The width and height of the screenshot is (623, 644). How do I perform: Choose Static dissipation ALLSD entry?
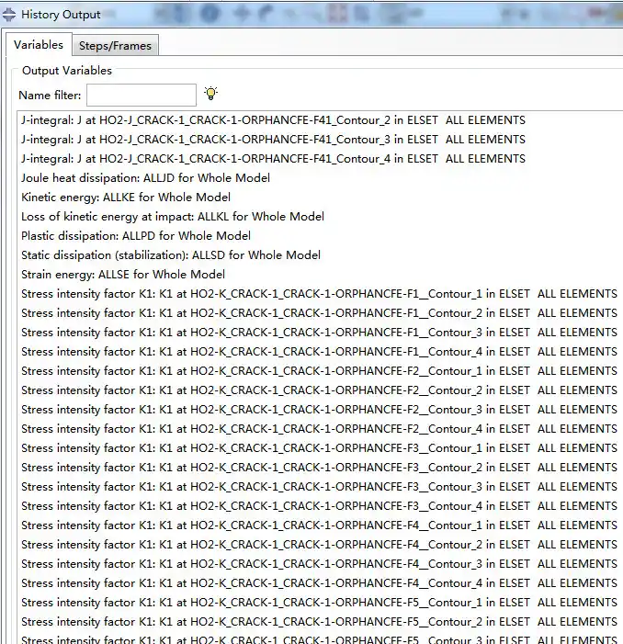tap(171, 255)
